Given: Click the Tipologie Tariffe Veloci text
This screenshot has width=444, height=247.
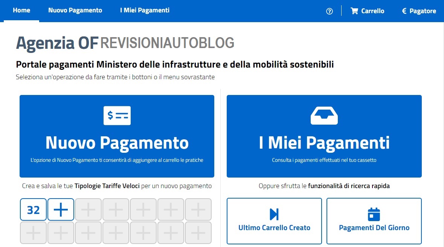Looking at the screenshot, I should (107, 186).
